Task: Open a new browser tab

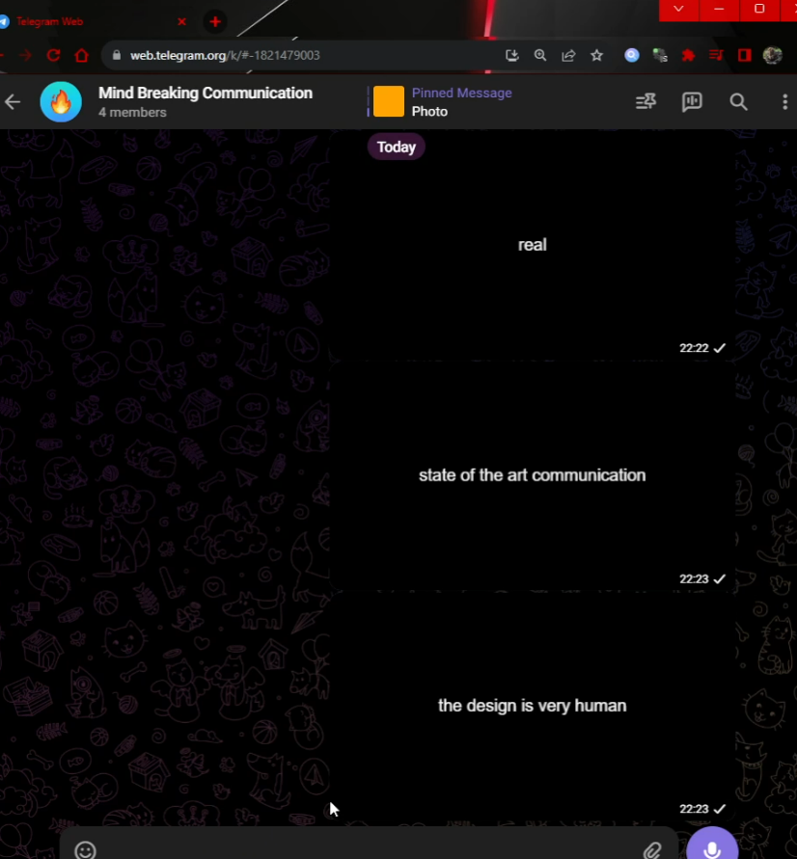Action: tap(214, 21)
